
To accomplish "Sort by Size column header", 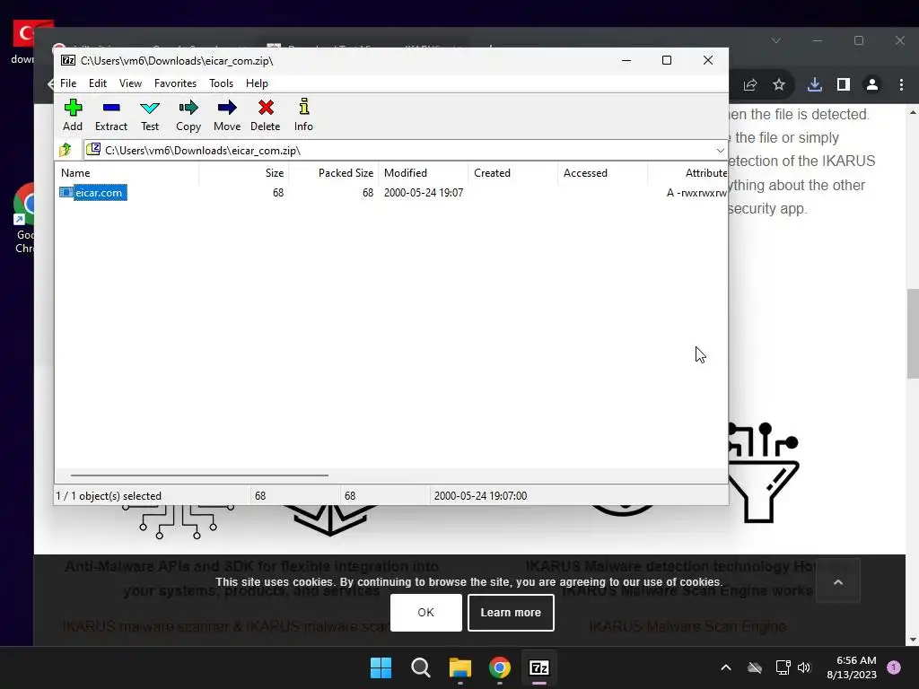I will click(x=244, y=173).
